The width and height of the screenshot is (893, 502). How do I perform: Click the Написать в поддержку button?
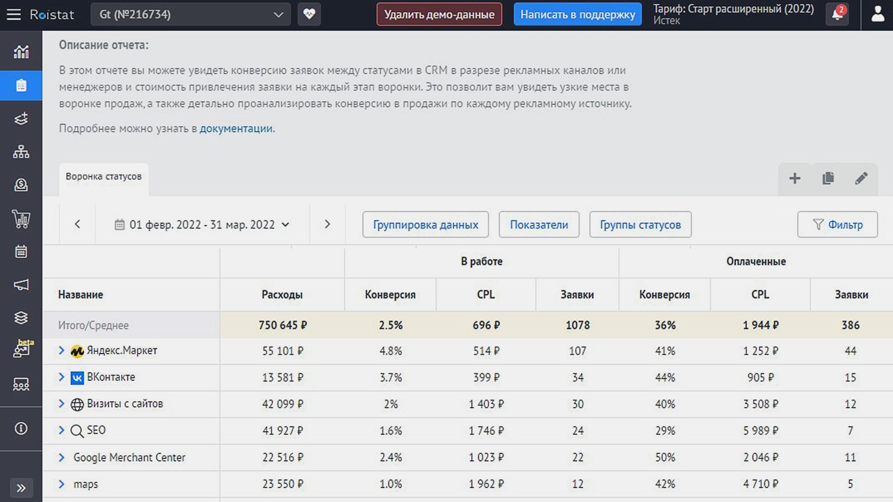pyautogui.click(x=578, y=14)
